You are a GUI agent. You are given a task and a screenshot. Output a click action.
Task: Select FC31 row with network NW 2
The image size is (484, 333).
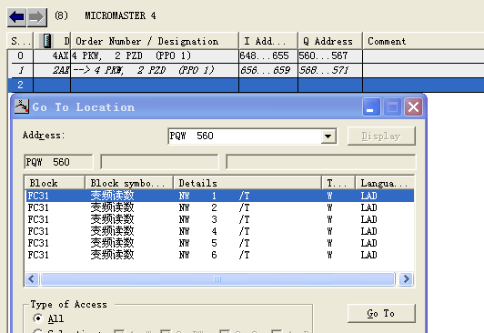click(220, 207)
